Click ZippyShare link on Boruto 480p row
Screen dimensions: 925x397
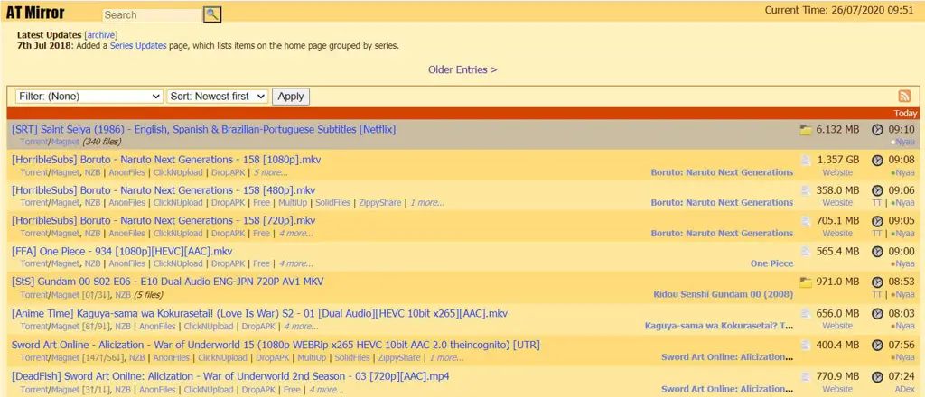coord(381,203)
